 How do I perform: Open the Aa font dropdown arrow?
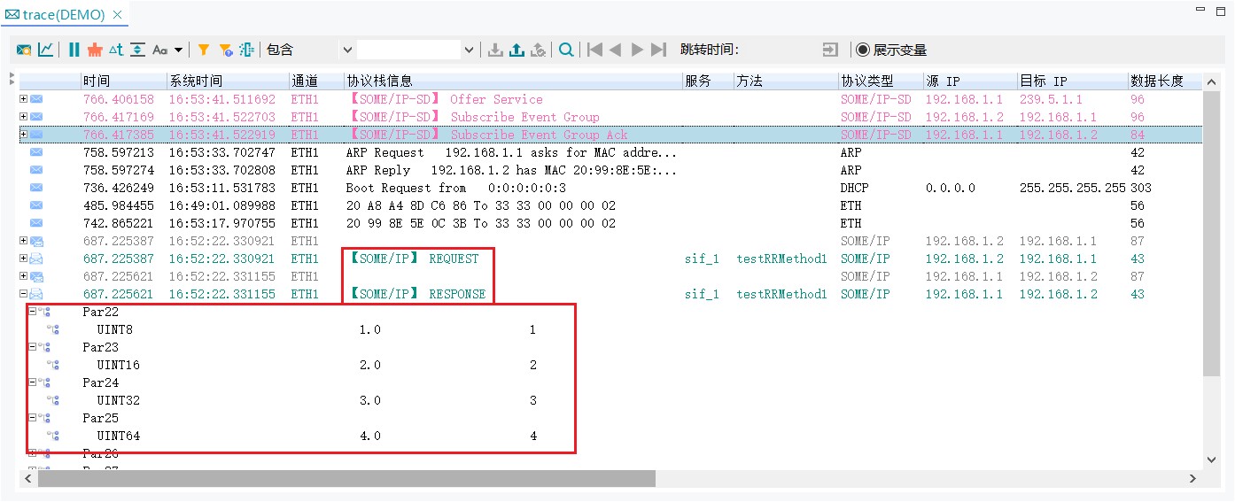178,50
